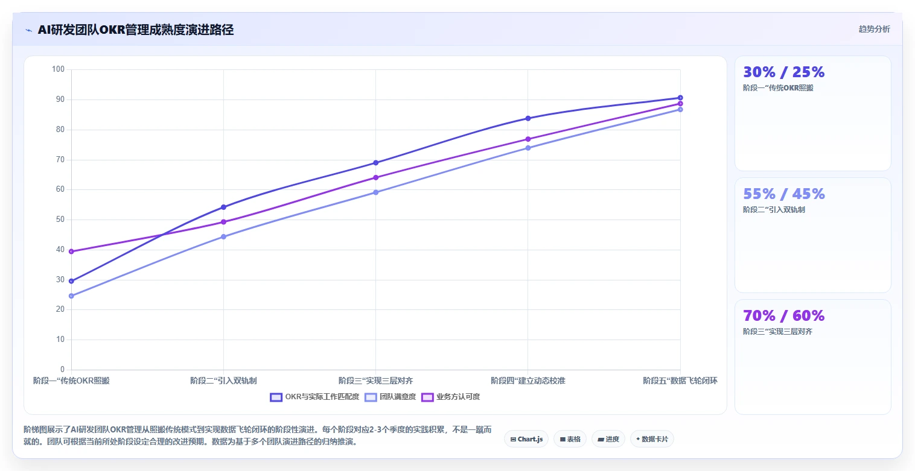This screenshot has width=915, height=471.
Task: Click the 阶段一 data card caption
Action: click(778, 87)
